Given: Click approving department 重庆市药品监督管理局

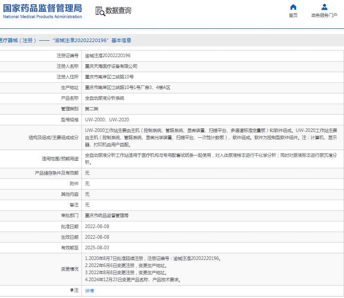Looking at the screenshot, I should pos(107,216).
